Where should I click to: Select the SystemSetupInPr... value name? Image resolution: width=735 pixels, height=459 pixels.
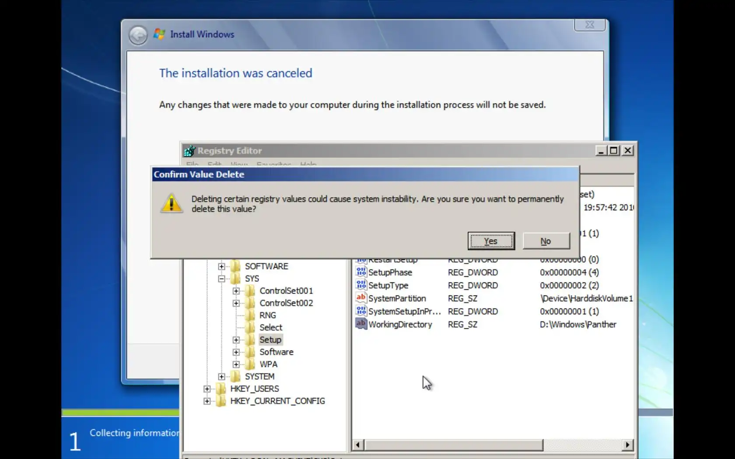(x=405, y=312)
